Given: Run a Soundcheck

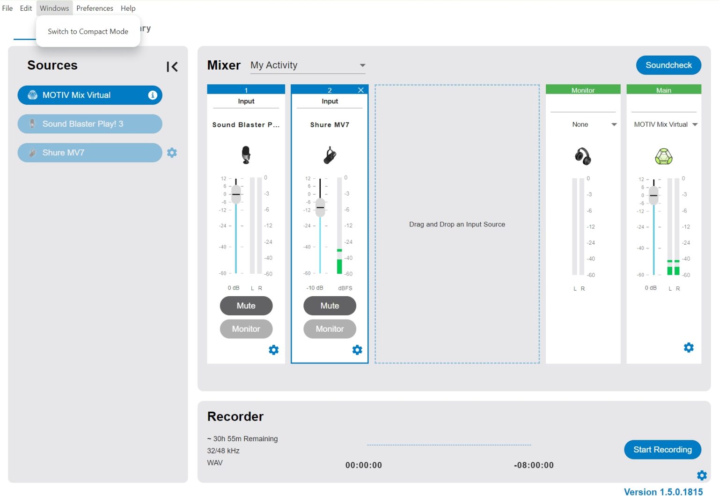Looking at the screenshot, I should point(668,65).
